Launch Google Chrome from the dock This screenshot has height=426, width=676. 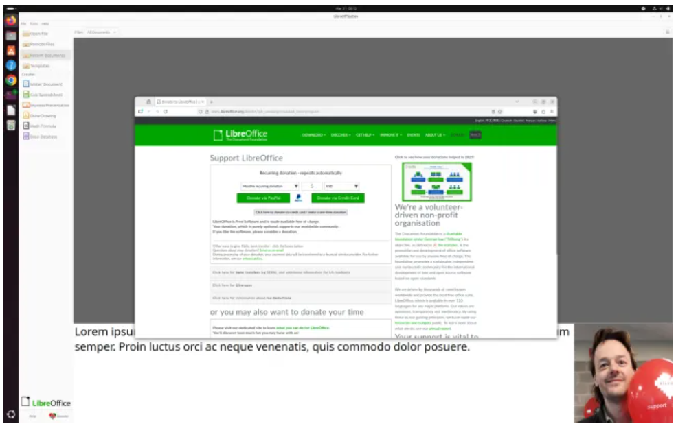point(11,80)
